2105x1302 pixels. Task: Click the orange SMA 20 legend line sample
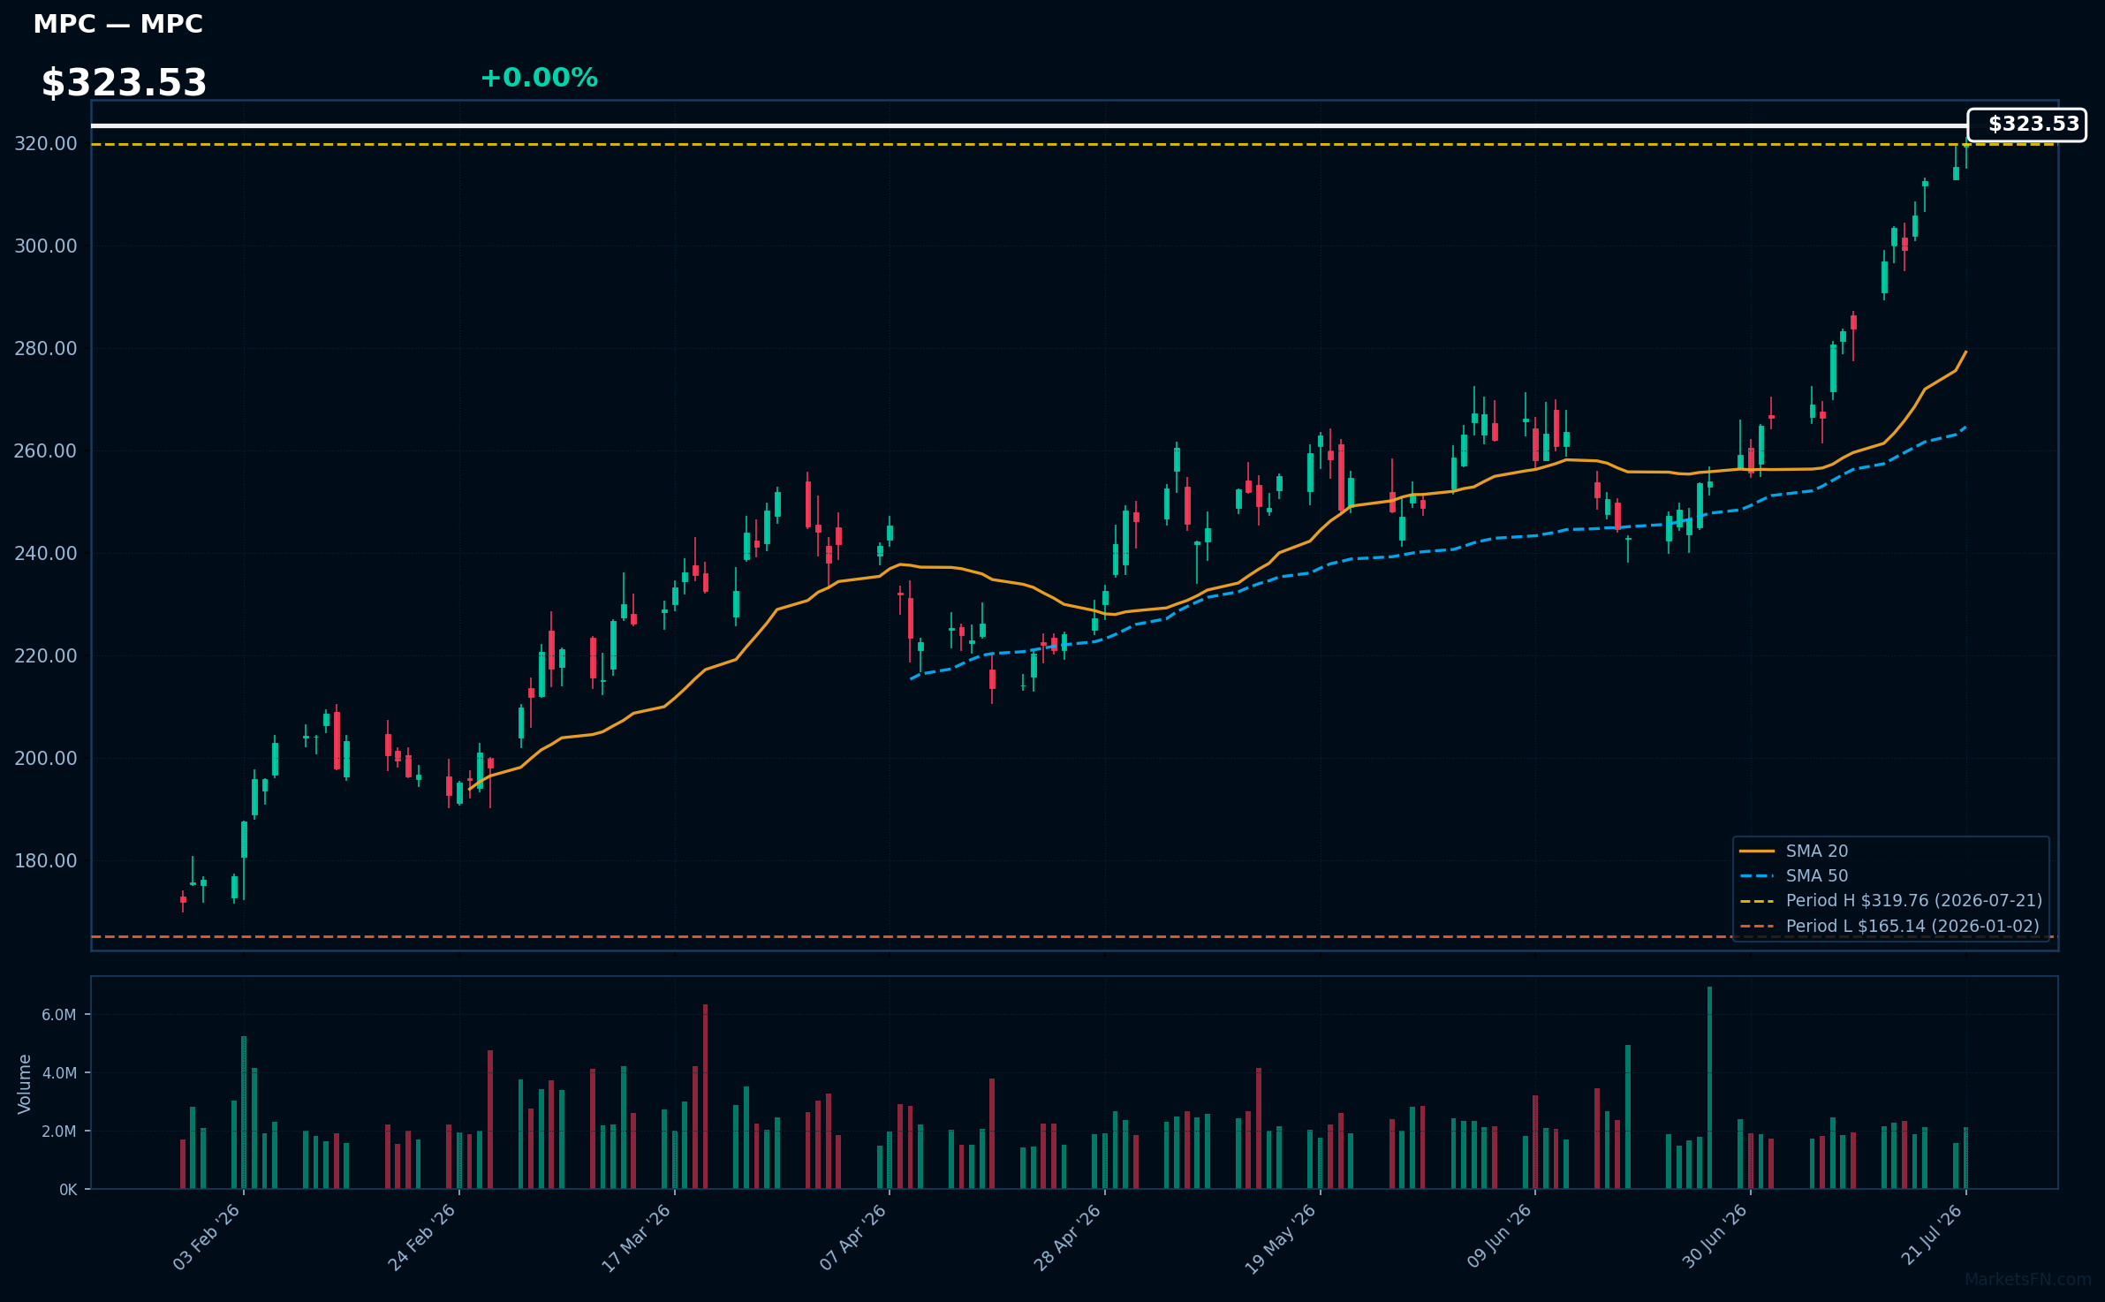click(1757, 852)
